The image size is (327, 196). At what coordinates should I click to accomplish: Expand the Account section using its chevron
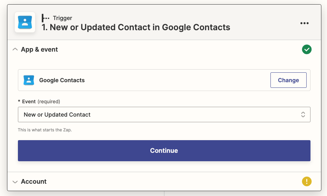coord(15,182)
